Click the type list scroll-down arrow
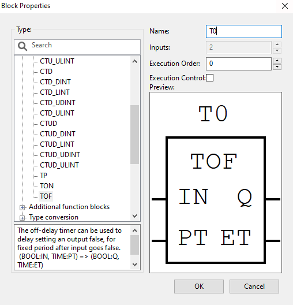This screenshot has height=305, width=293. [134, 215]
